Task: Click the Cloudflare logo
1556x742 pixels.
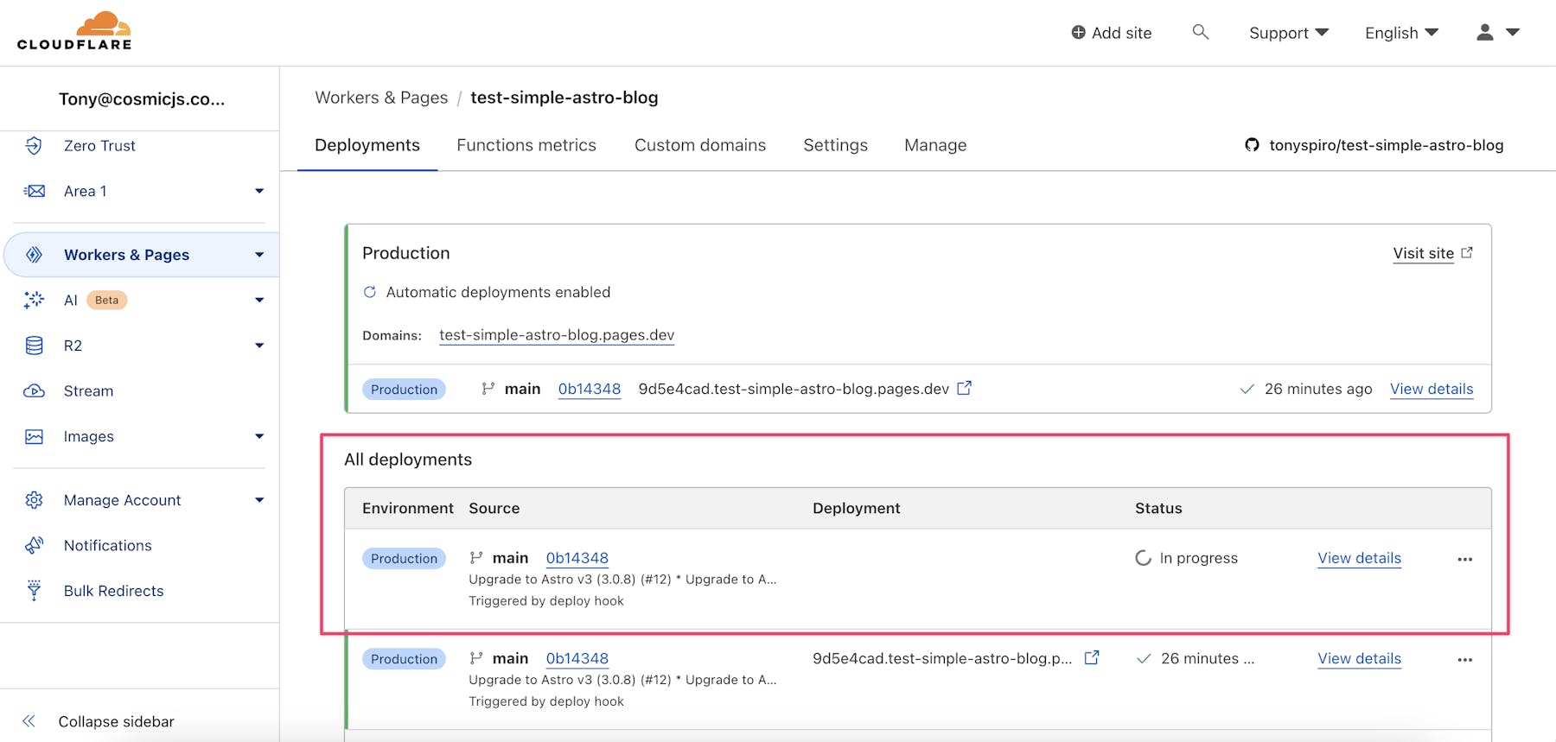Action: pos(74,31)
